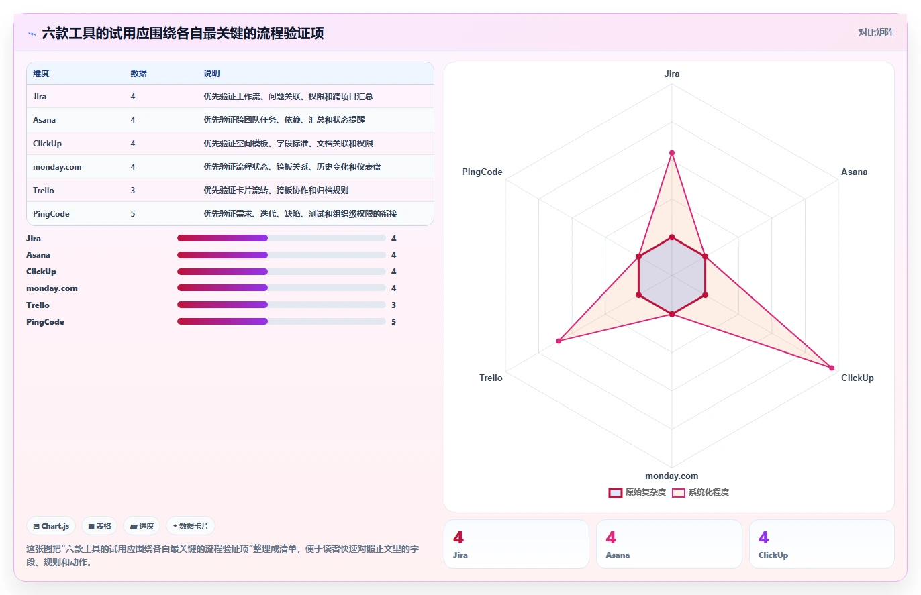Screen dimensions: 921x595
Task: Click the Trello outer data point on radar
Action: [558, 341]
